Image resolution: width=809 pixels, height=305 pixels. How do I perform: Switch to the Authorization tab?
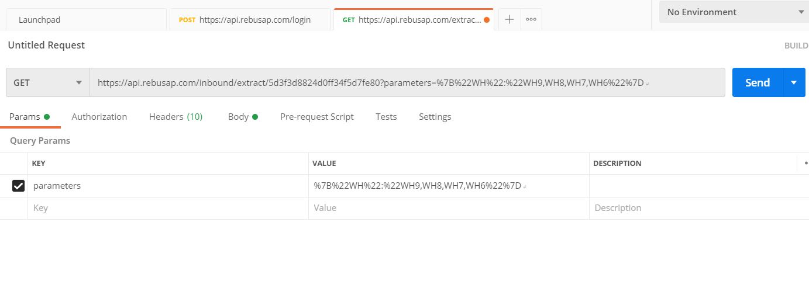tap(99, 117)
